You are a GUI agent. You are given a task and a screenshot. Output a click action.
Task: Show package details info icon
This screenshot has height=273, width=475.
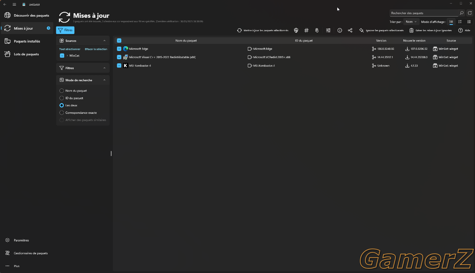tap(340, 30)
